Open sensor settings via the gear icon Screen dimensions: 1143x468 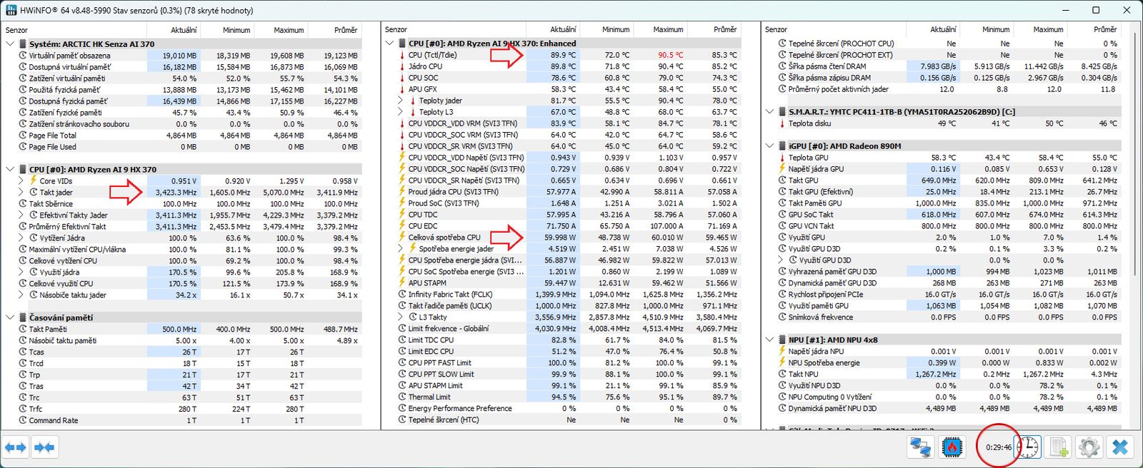[x=1089, y=447]
